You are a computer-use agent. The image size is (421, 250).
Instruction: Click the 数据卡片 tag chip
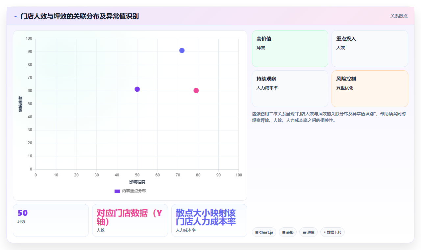(x=333, y=232)
